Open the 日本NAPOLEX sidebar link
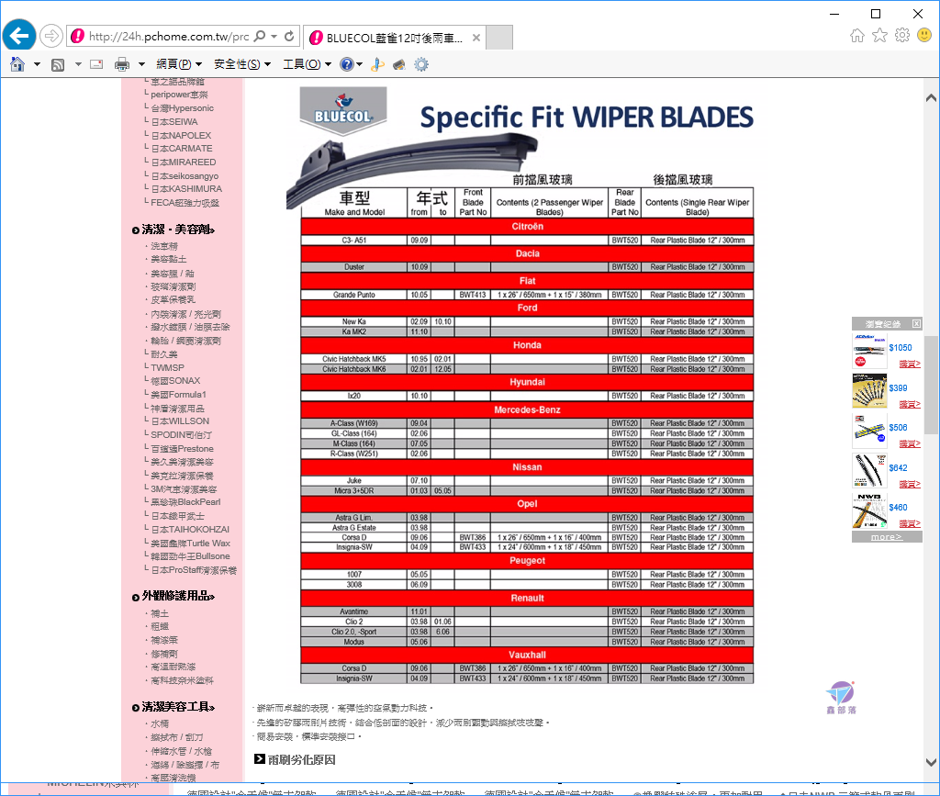 (x=181, y=136)
